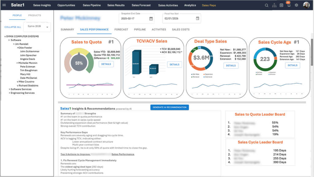Open Details for Sales to Quota
This screenshot has width=314, height=177.
point(106,64)
